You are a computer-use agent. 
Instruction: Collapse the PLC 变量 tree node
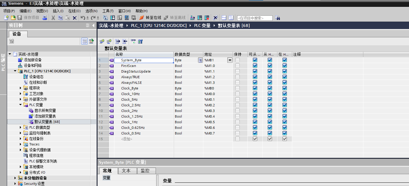[x=20, y=105]
